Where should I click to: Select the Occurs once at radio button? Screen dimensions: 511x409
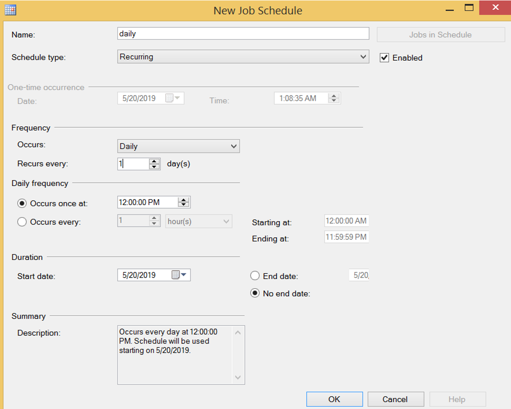tap(22, 204)
